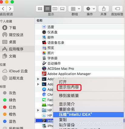Select the 照片 app icon
Image resolution: width=125 pixels, height=129 pixels.
tap(44, 53)
